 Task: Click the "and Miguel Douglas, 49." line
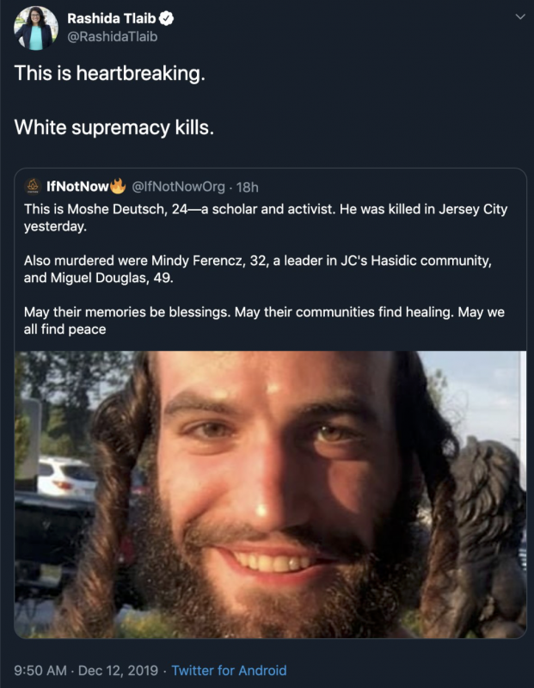click(99, 278)
